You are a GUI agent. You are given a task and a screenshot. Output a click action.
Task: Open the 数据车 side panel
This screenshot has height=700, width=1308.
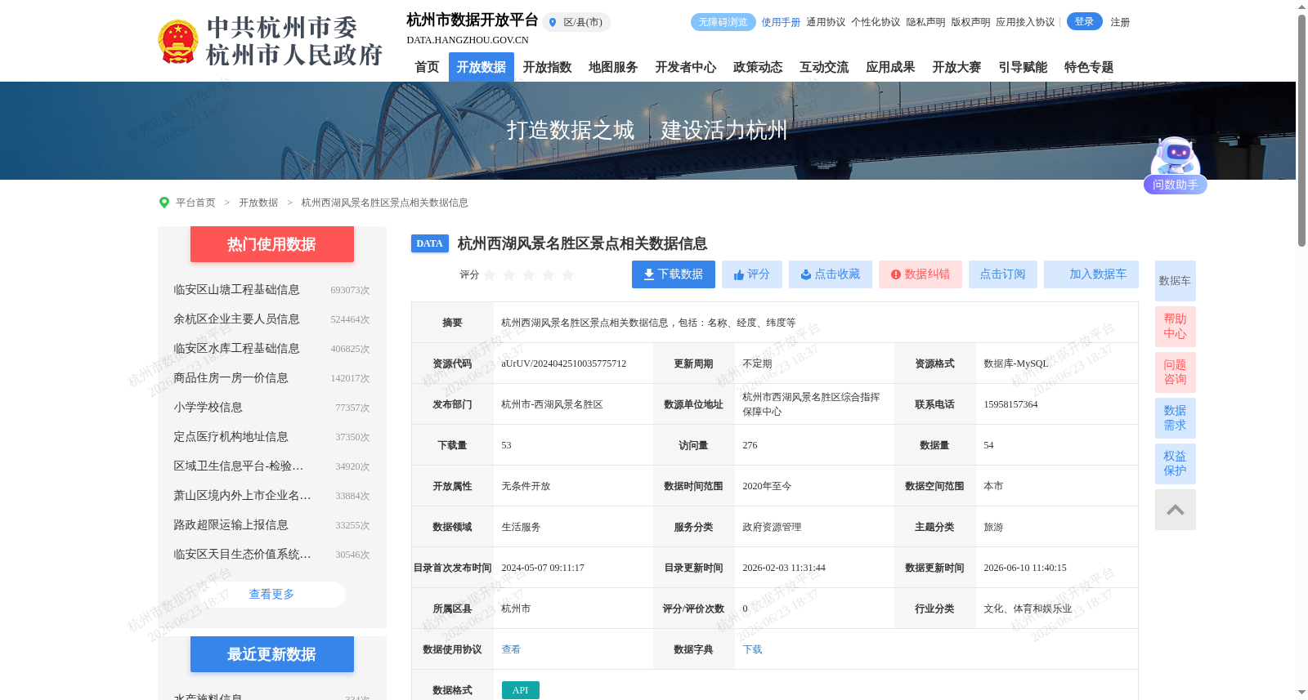click(1176, 281)
